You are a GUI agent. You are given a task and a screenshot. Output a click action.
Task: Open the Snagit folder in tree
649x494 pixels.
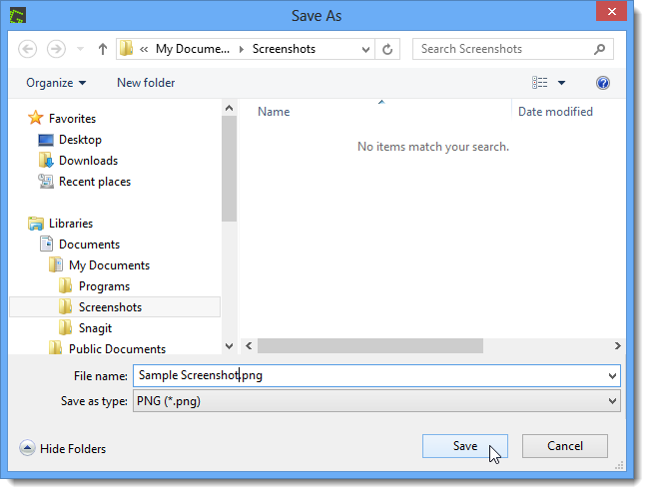95,328
